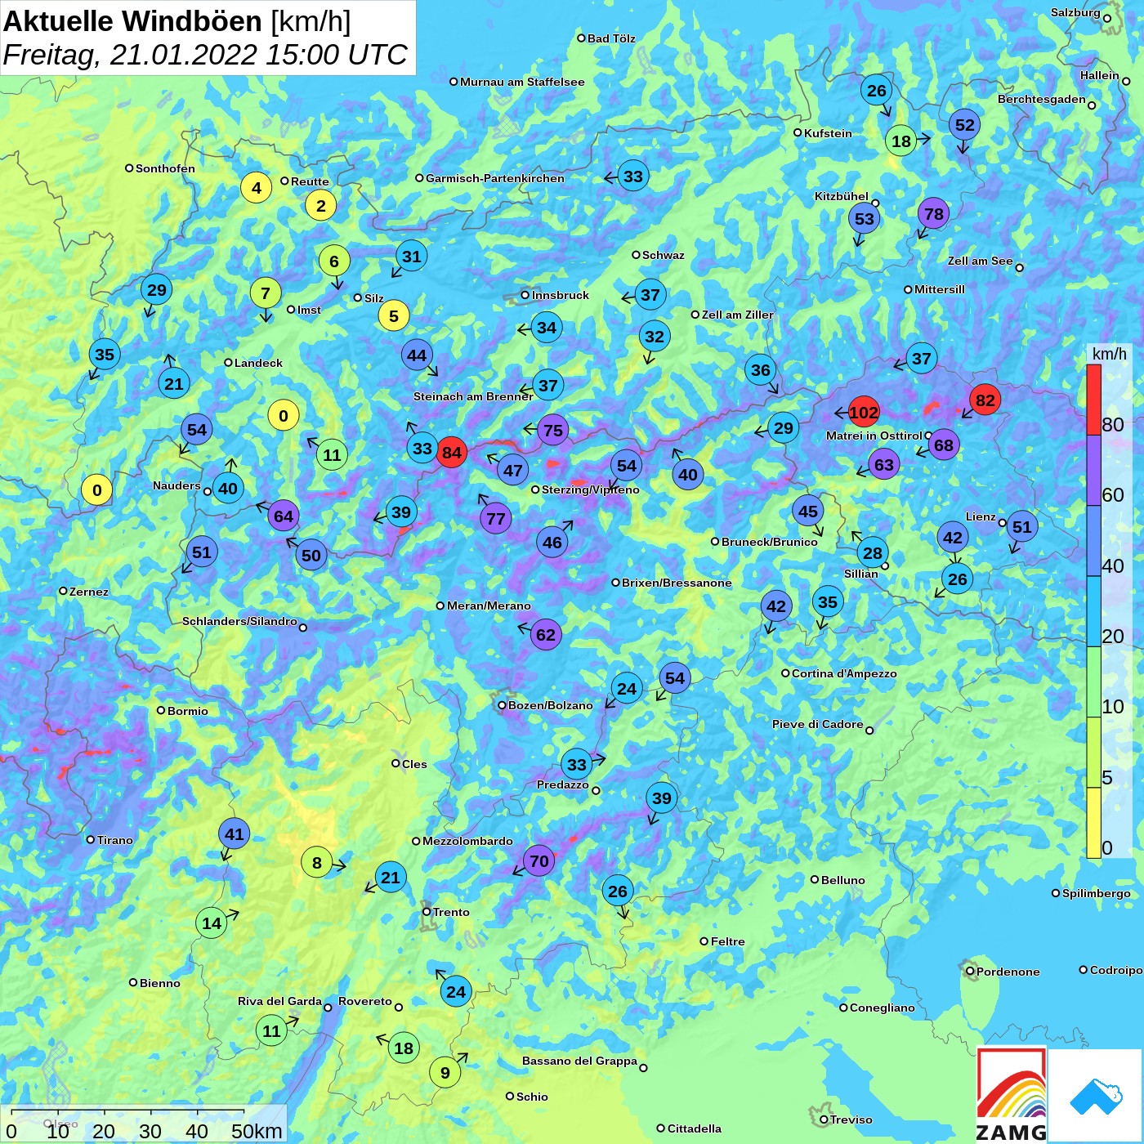
Task: Click the blue 26 marker near Salzburg
Action: (876, 90)
